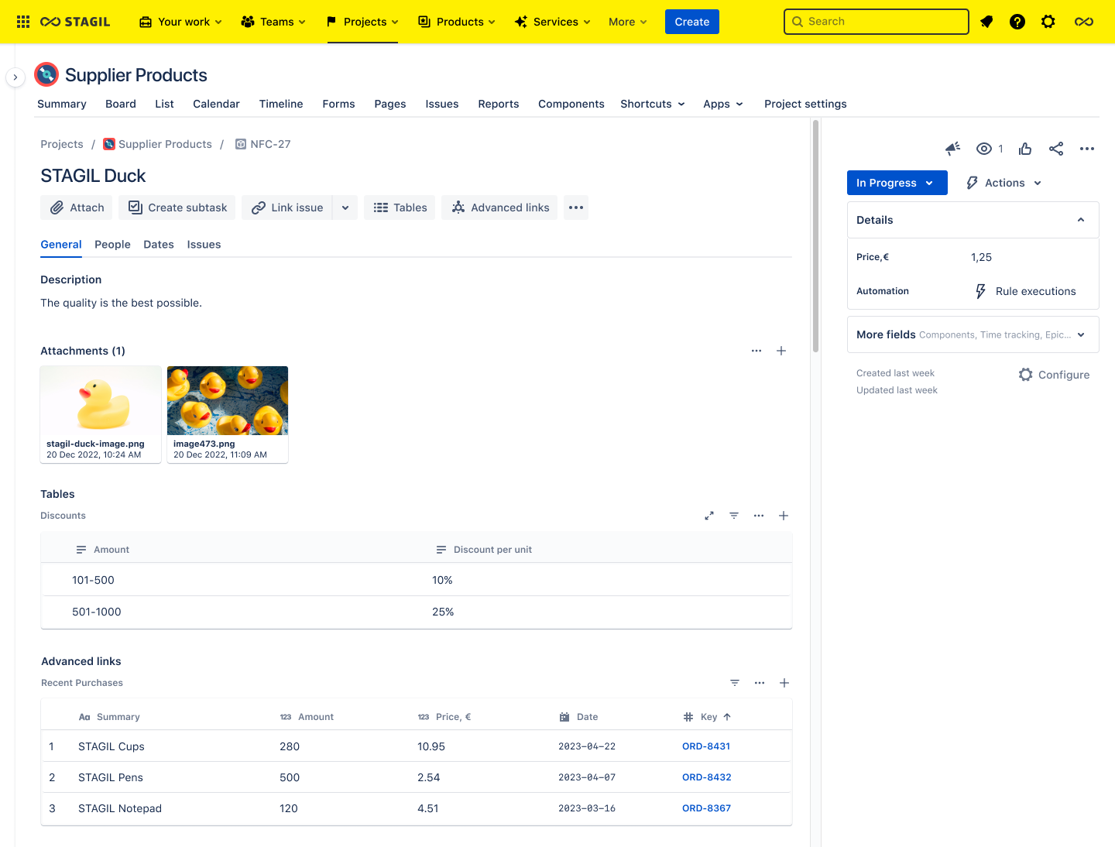Open the More menu in header
Viewport: 1115px width, 847px height.
[627, 22]
